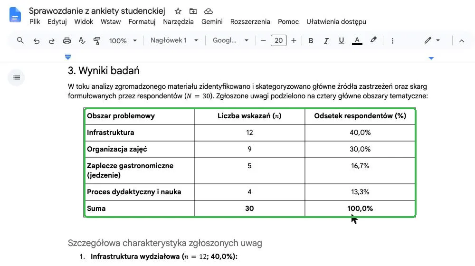
Task: Click the cell with value 13,3%
Action: [x=360, y=192]
